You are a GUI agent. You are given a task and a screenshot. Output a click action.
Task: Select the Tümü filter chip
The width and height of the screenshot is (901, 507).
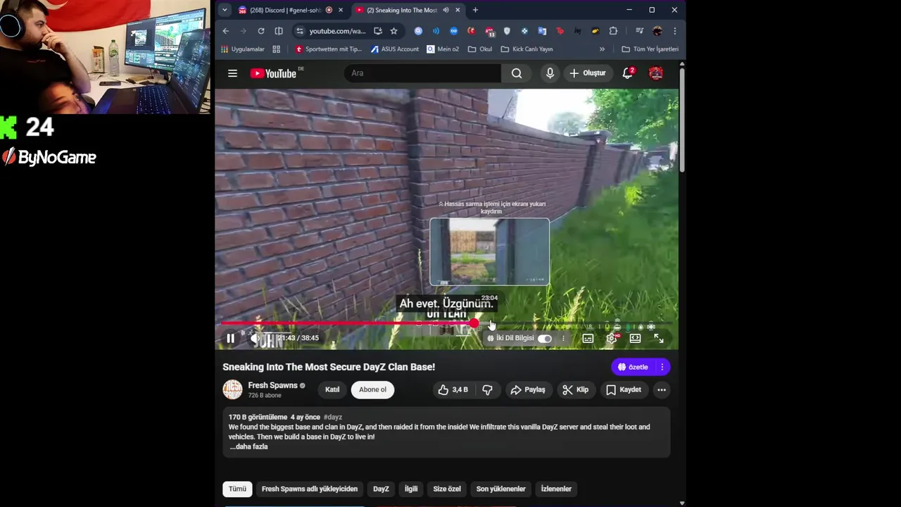(237, 489)
